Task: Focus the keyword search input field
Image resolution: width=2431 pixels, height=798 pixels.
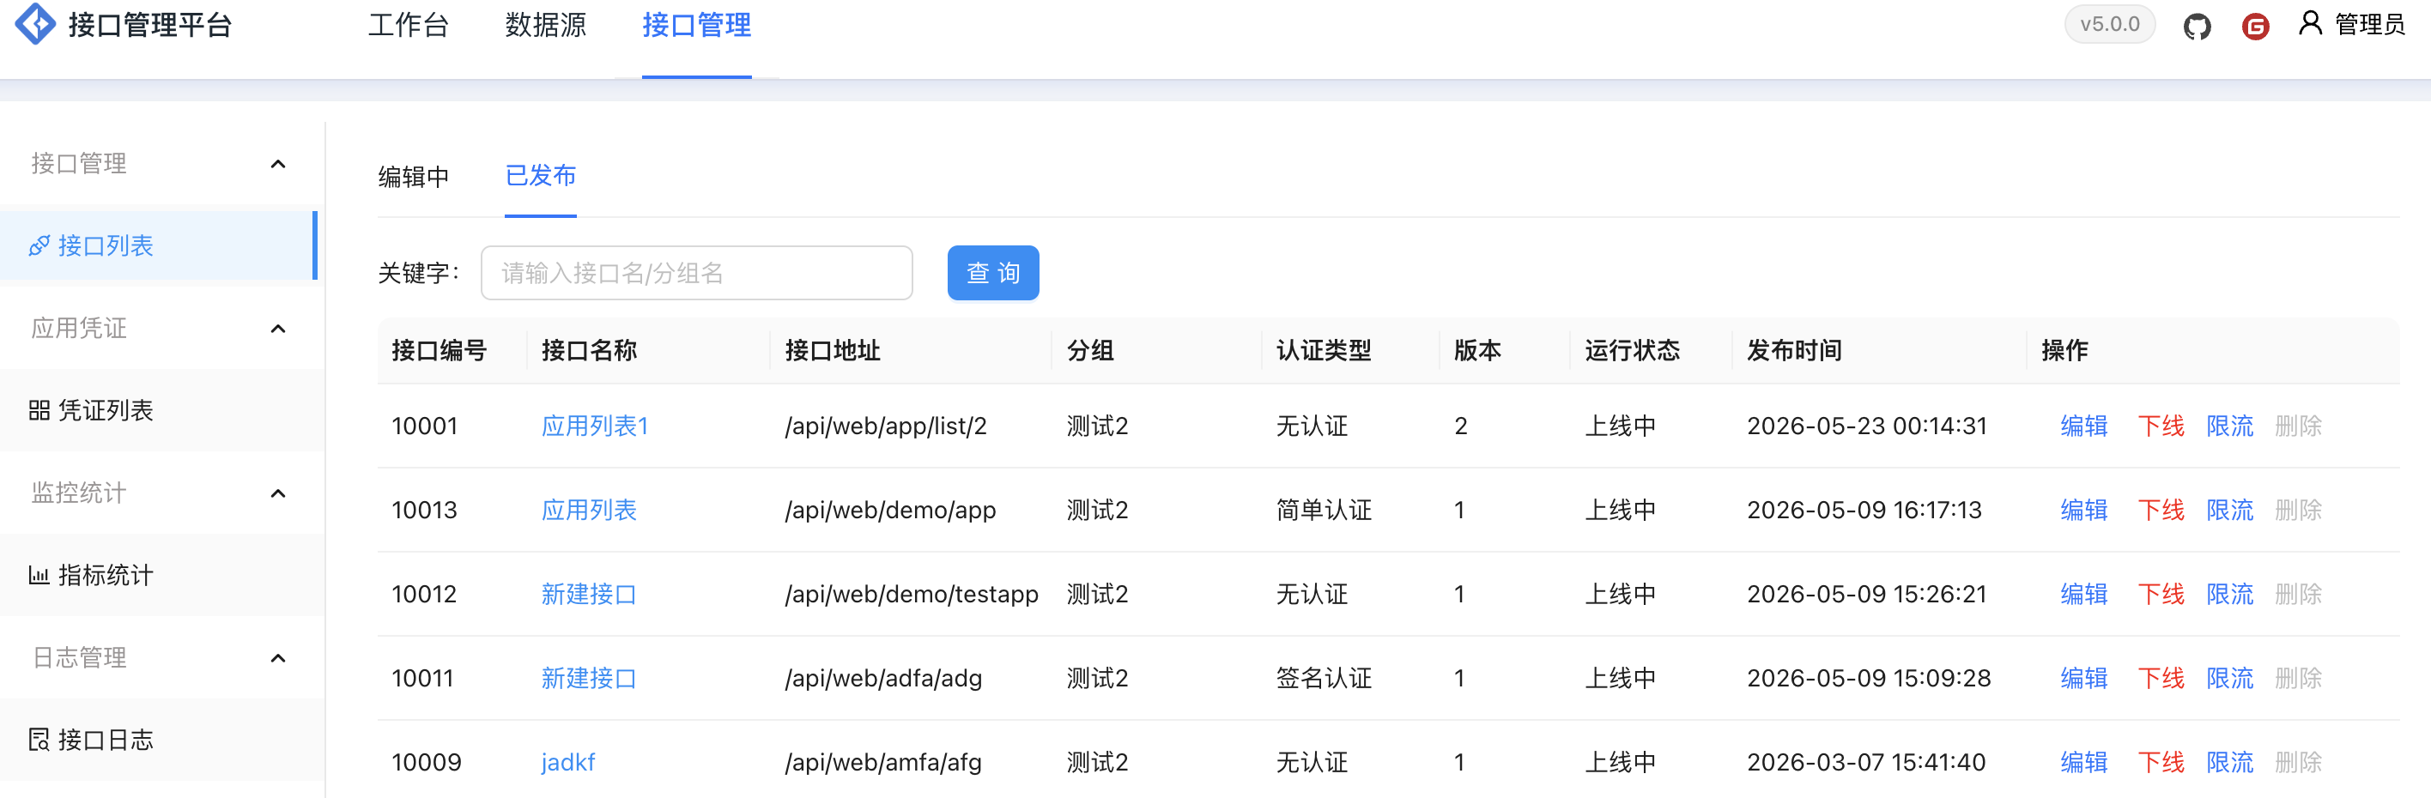Action: pyautogui.click(x=696, y=274)
